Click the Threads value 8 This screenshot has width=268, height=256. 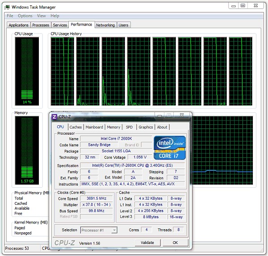point(178,230)
